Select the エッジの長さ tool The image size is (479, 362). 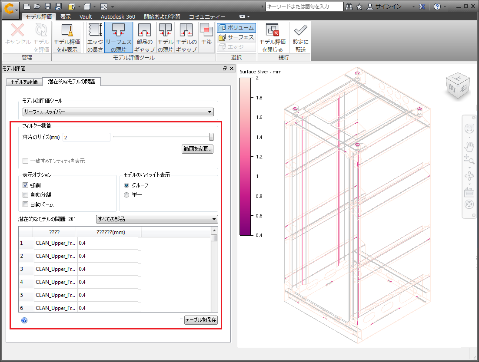point(95,37)
